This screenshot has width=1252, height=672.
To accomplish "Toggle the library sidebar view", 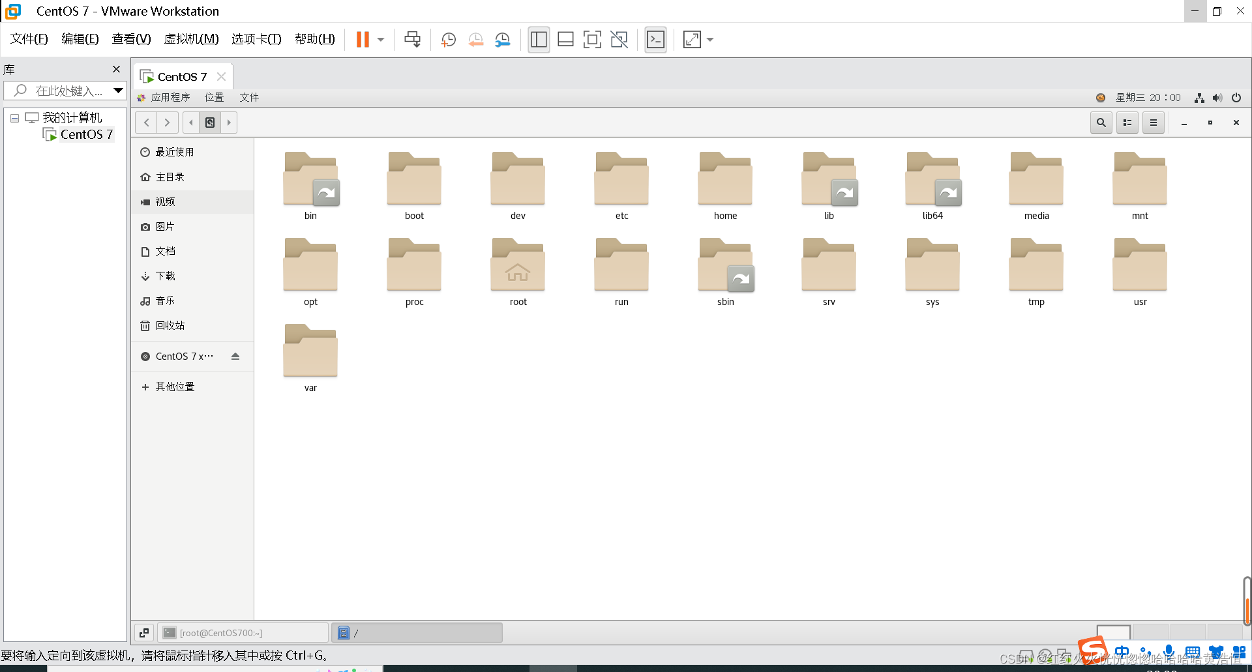I will (x=539, y=40).
